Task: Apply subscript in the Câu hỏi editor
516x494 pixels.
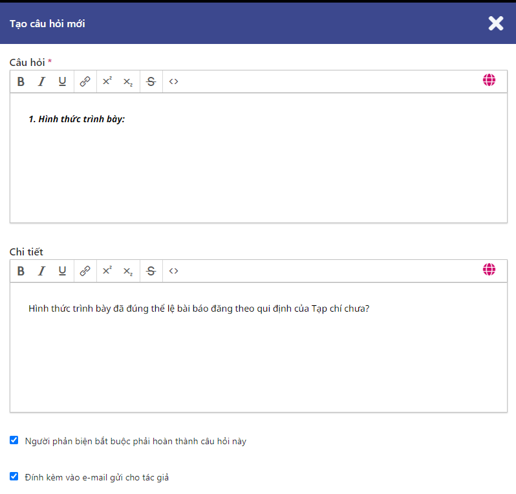Action: pyautogui.click(x=128, y=81)
